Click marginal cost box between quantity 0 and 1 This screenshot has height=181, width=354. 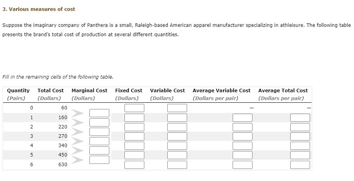[99, 113]
